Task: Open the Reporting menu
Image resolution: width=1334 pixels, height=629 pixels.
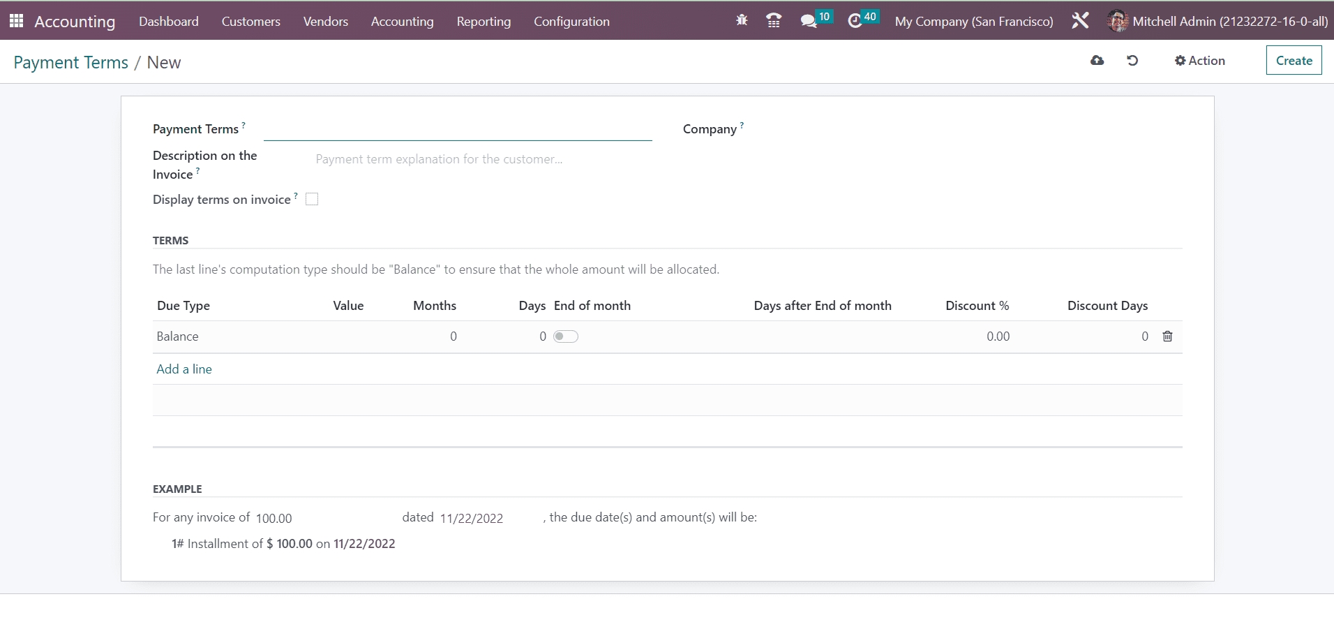Action: point(484,22)
